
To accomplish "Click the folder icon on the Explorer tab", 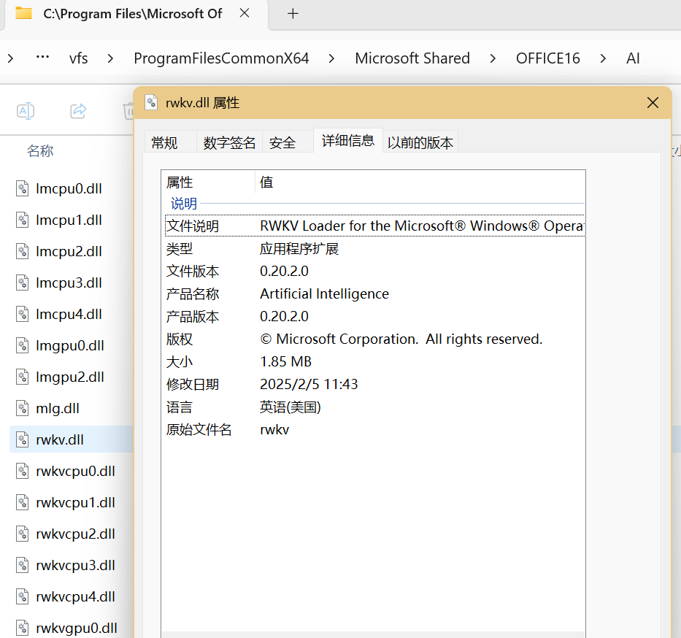I will pos(23,13).
